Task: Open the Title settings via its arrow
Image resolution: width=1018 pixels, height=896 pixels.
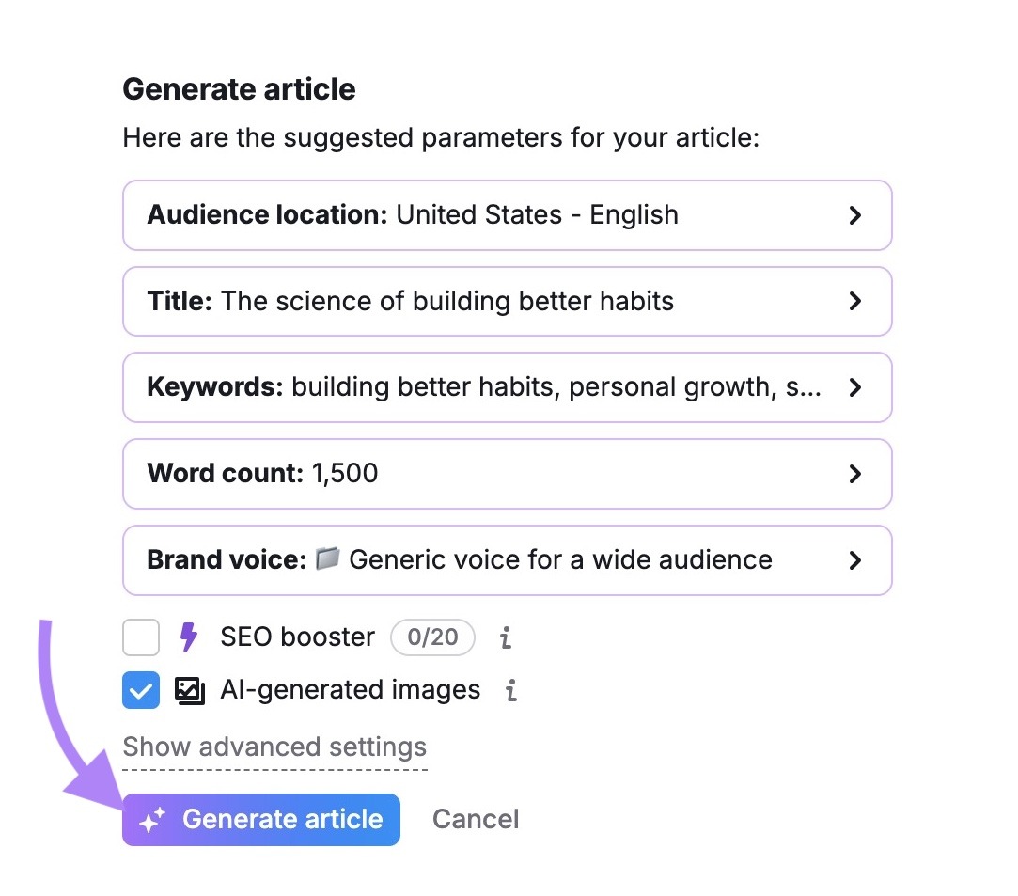Action: click(855, 302)
